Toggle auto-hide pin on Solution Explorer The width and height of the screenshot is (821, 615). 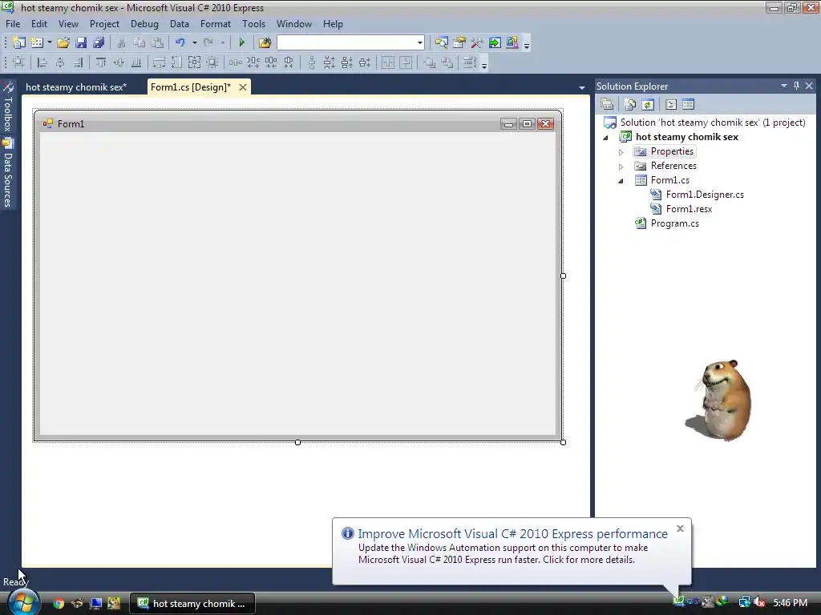pyautogui.click(x=796, y=86)
